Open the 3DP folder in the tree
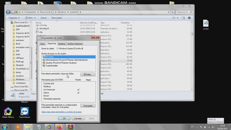231x130 pixels. 18,30
